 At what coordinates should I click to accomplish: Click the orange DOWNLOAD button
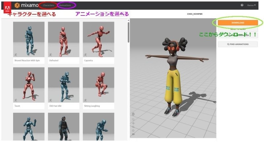(x=238, y=23)
